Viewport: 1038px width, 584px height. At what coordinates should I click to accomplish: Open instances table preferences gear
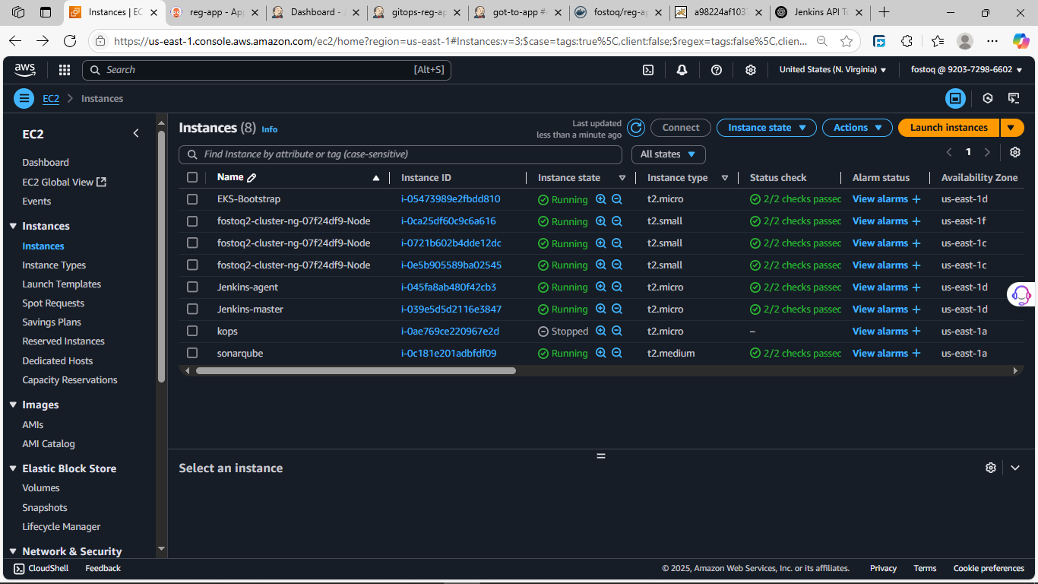pyautogui.click(x=1015, y=152)
